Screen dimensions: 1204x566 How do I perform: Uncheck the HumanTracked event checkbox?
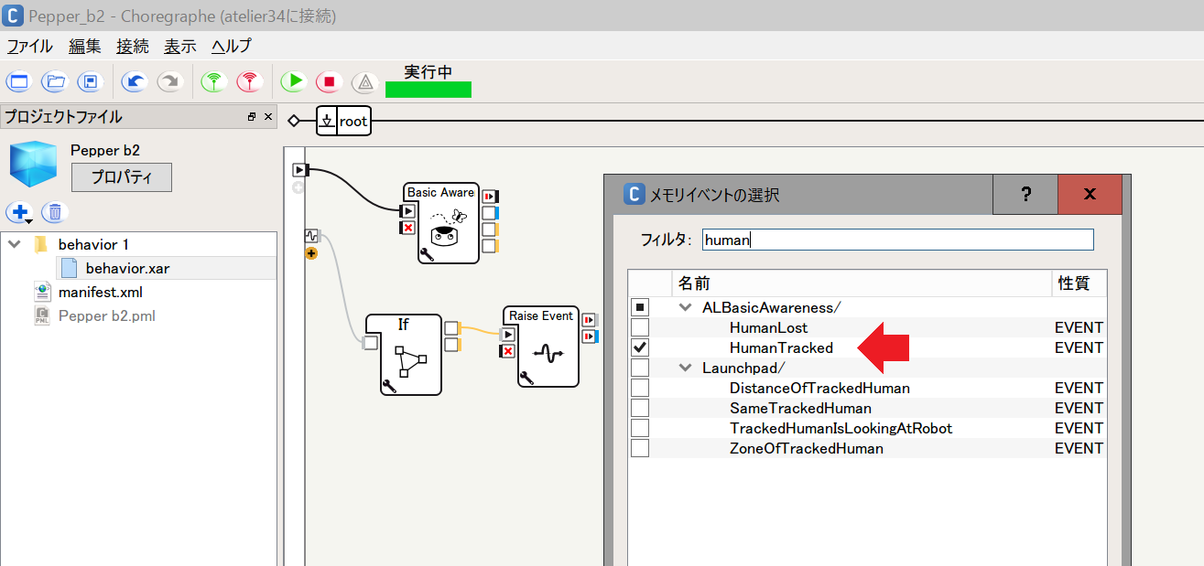tap(640, 347)
